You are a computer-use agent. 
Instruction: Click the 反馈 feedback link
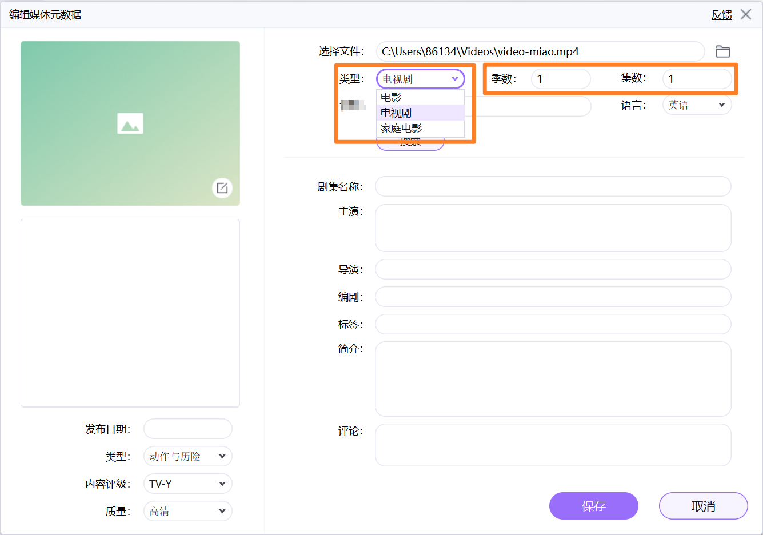(721, 15)
